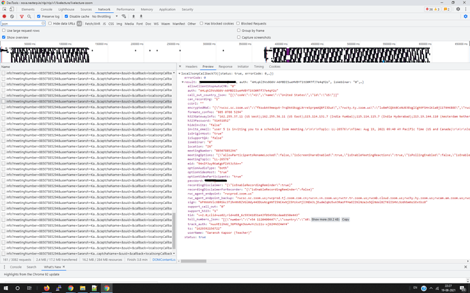Open the drawer three-dot menu

coord(4,266)
